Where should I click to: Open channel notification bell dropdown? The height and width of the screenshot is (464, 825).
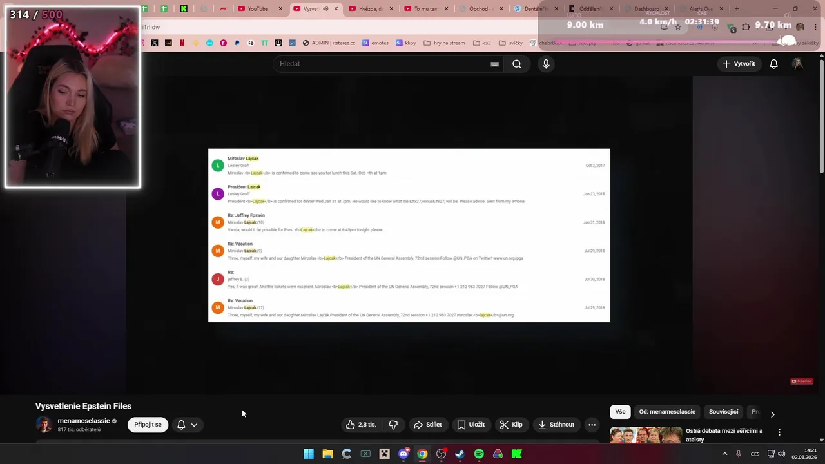(x=187, y=425)
